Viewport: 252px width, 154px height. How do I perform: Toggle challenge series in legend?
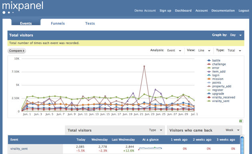click(216, 64)
